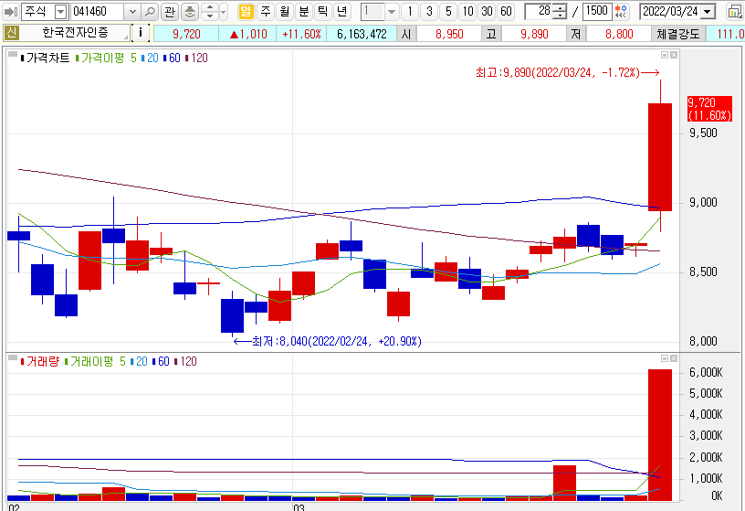745x511 pixels.
Task: Click the 3 interval button
Action: coord(429,11)
